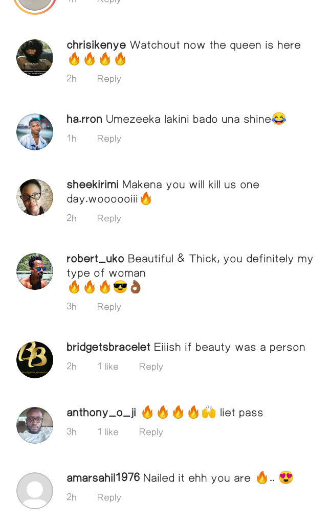Reply to anthony_o_ji's comment

(151, 432)
